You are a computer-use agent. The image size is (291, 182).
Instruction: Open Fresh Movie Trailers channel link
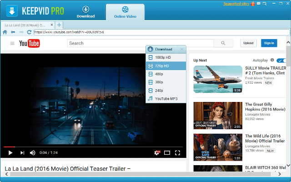tap(260, 78)
